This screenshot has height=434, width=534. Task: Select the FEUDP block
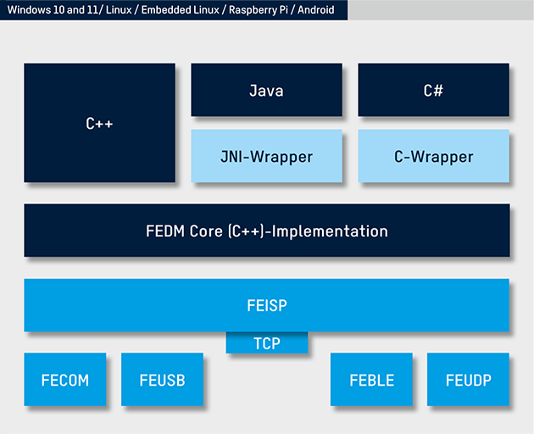468,380
